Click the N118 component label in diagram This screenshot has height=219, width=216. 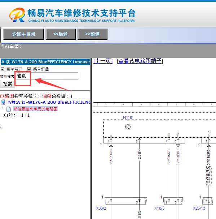pyautogui.click(x=127, y=117)
